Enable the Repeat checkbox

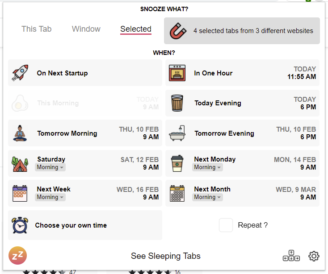[226, 225]
